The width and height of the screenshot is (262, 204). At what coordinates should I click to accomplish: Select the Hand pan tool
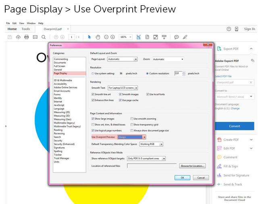pyautogui.click(x=98, y=37)
